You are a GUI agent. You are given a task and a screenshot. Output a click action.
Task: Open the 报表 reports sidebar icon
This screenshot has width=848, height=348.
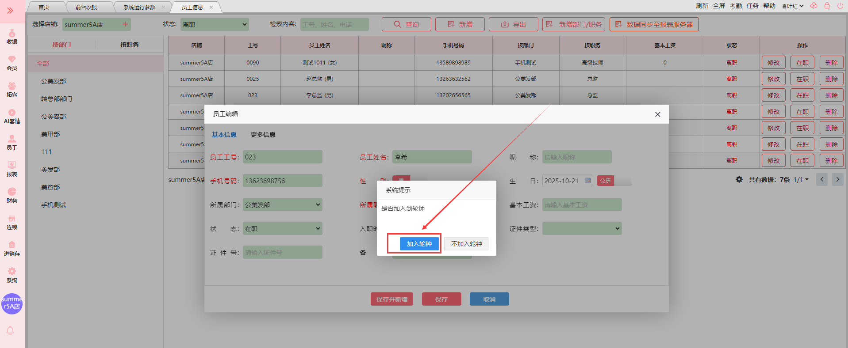coord(12,169)
